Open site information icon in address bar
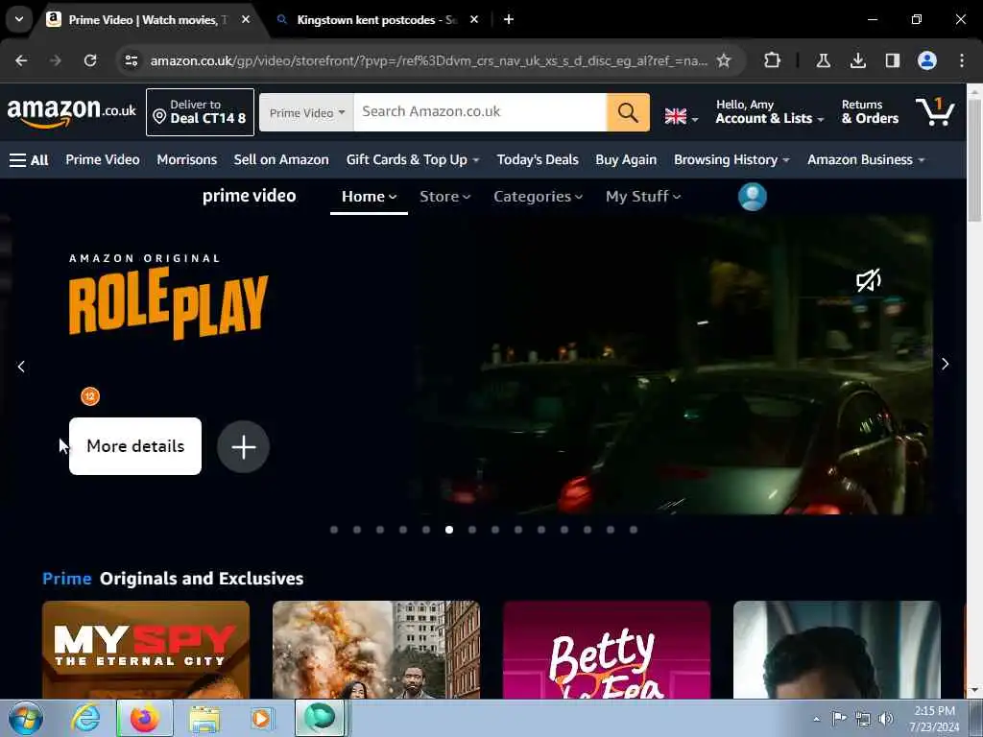This screenshot has width=983, height=737. click(131, 60)
